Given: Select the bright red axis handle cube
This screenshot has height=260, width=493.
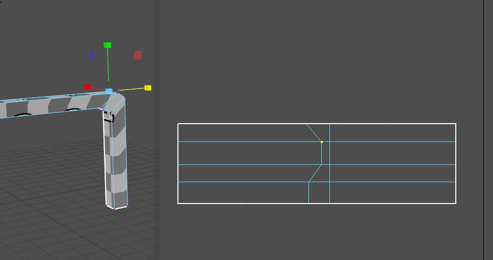Looking at the screenshot, I should [87, 87].
